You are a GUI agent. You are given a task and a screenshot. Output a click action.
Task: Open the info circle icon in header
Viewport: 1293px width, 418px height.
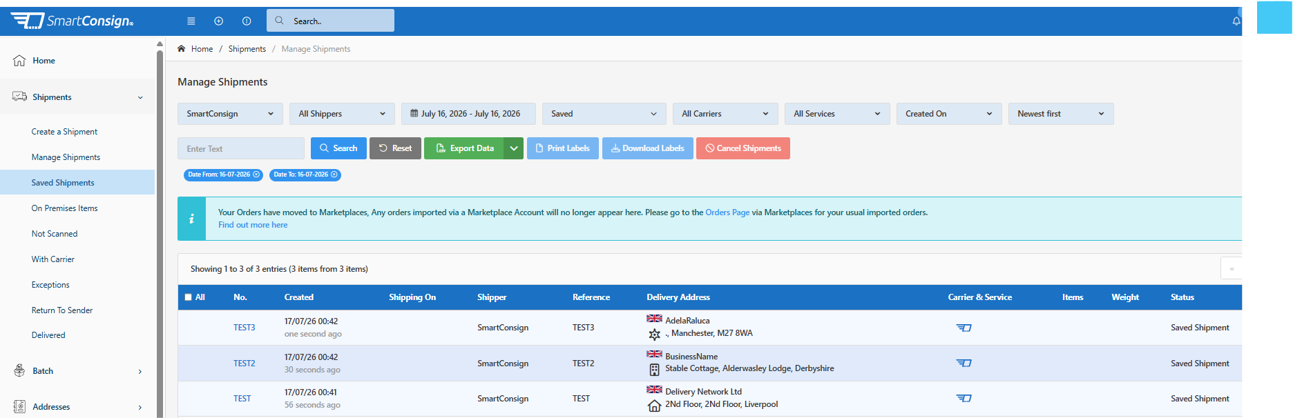247,21
